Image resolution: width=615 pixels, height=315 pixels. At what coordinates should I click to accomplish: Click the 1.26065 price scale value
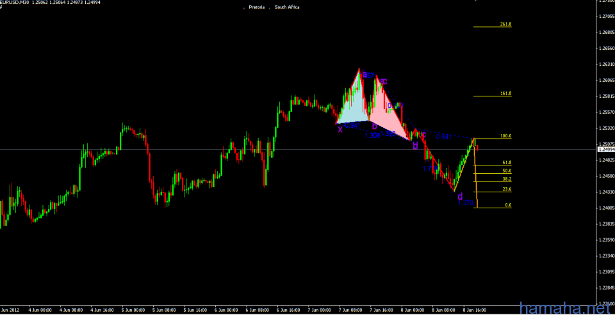(607, 81)
